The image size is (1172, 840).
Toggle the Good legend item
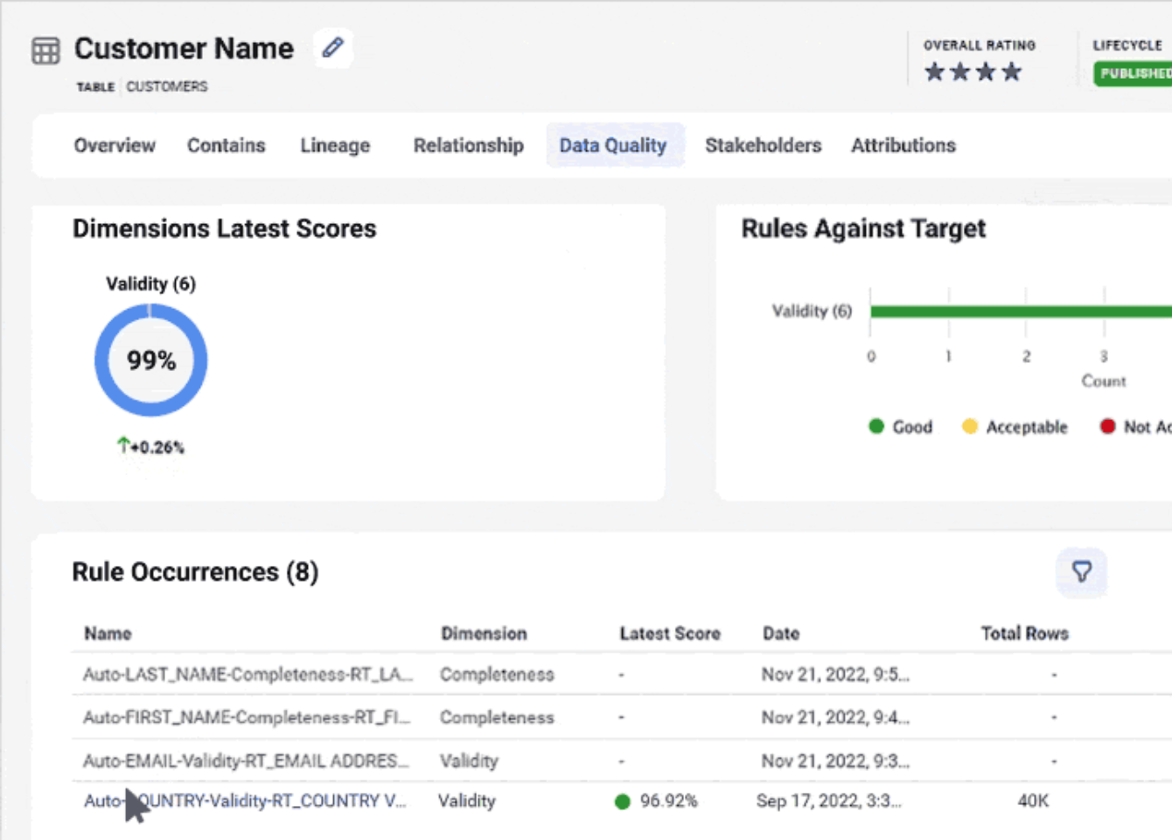coord(900,427)
